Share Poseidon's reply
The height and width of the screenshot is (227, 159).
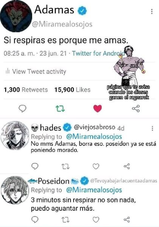pos(127,220)
